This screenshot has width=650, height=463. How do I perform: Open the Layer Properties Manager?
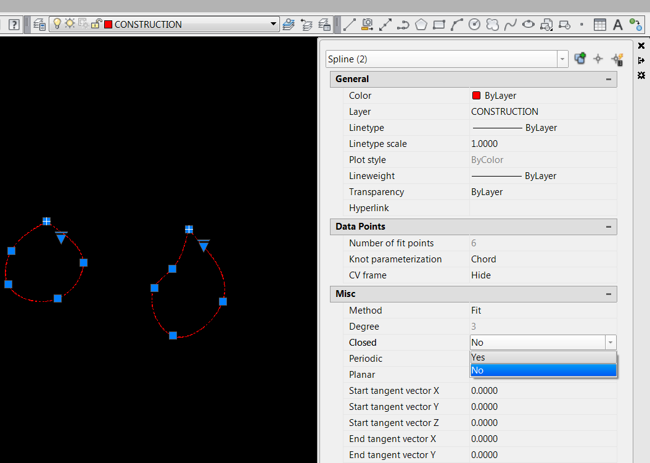click(x=39, y=25)
